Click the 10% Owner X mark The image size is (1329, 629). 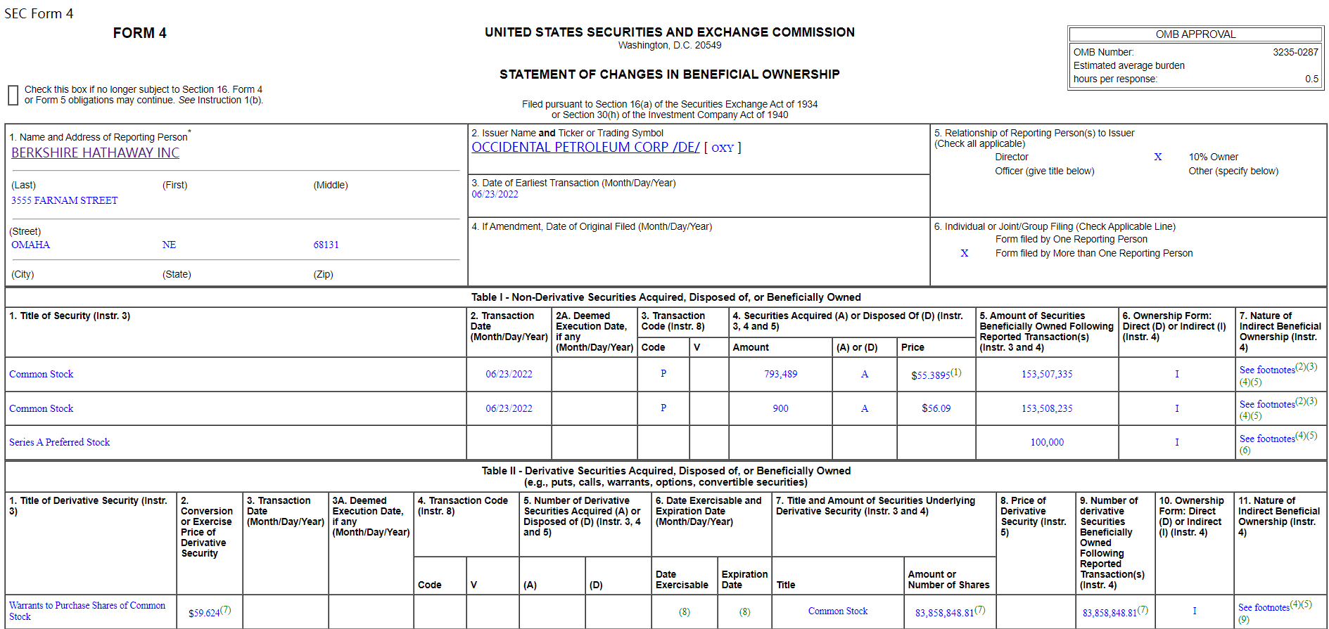pyautogui.click(x=1158, y=157)
